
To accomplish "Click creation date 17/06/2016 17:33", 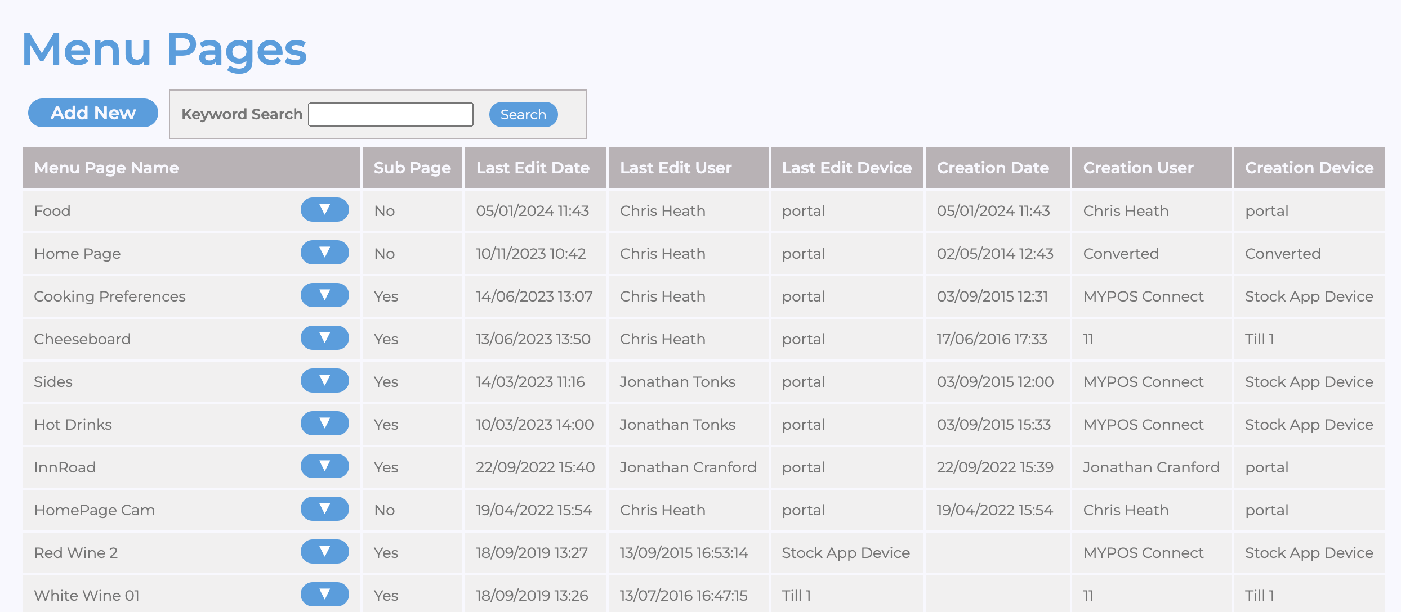I will [x=992, y=339].
